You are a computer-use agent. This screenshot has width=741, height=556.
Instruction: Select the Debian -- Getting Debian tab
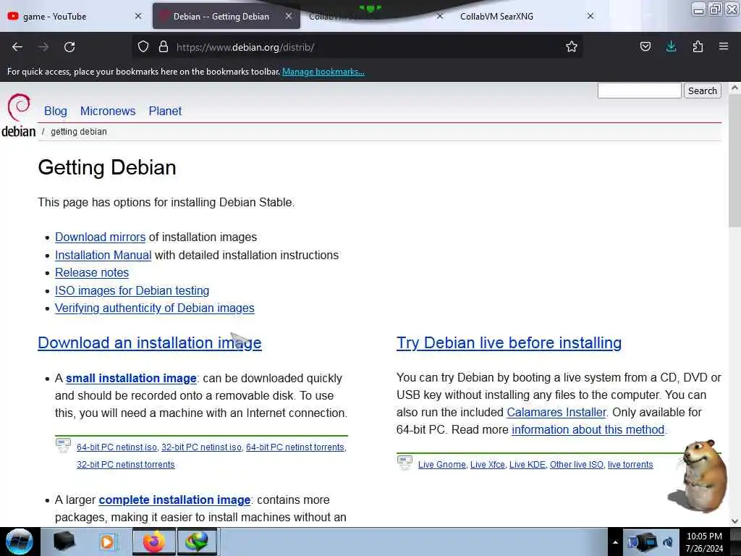pyautogui.click(x=226, y=16)
